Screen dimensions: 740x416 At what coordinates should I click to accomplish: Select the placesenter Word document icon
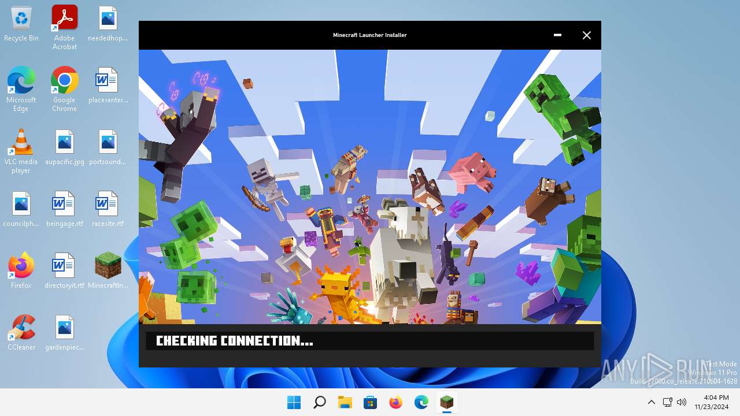[108, 86]
